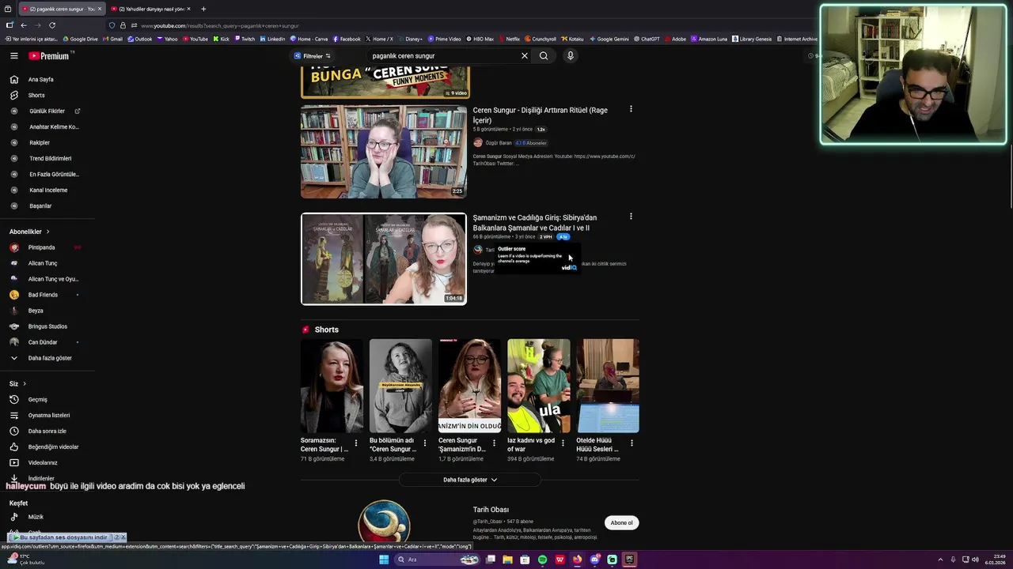The height and width of the screenshot is (569, 1013).
Task: Open options for Şamanizm ve Cadılığa Giriş video
Action: (x=631, y=217)
